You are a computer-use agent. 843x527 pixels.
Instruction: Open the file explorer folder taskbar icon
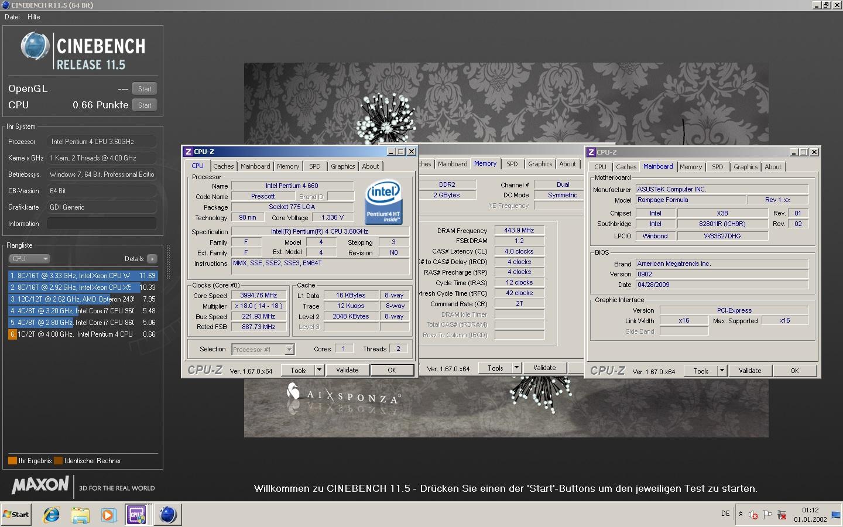coord(80,515)
